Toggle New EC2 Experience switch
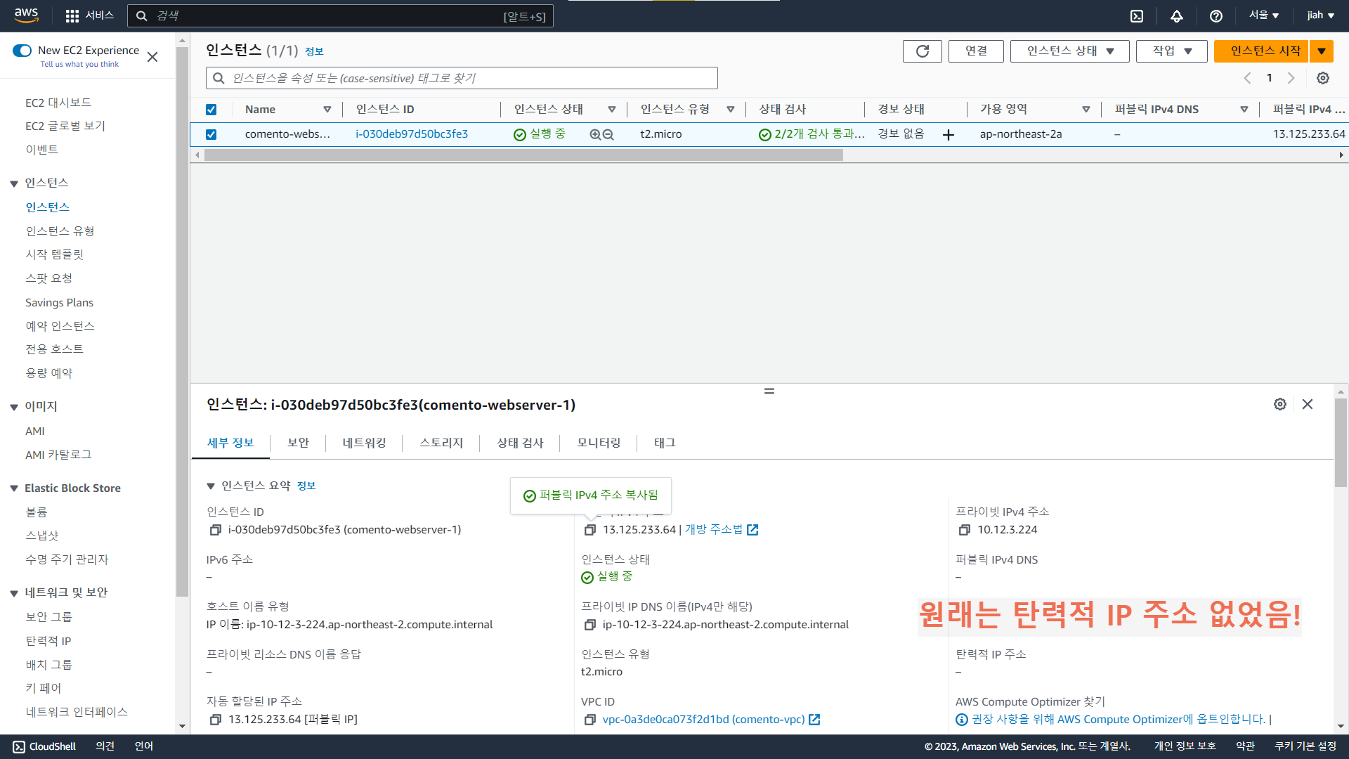This screenshot has width=1349, height=759. click(22, 51)
